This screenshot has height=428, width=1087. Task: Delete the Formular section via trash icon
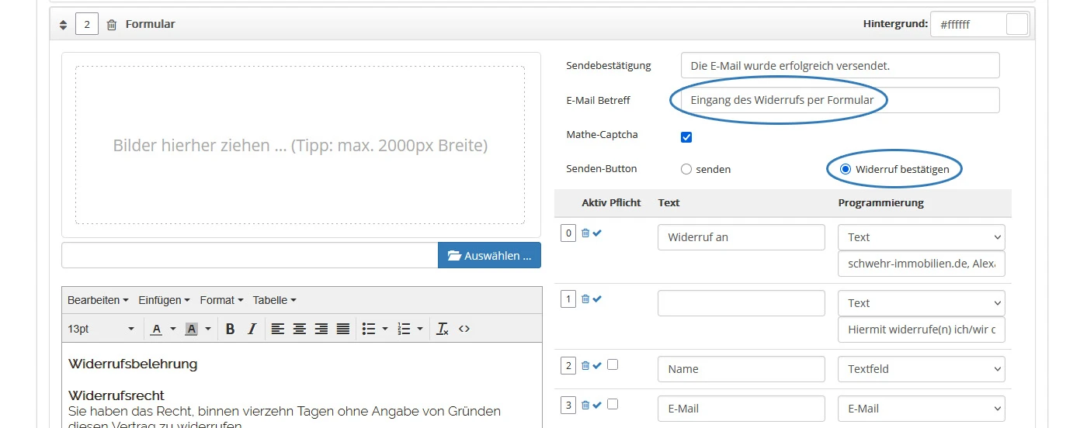click(x=112, y=25)
